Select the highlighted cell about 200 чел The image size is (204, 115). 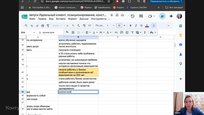78,72
